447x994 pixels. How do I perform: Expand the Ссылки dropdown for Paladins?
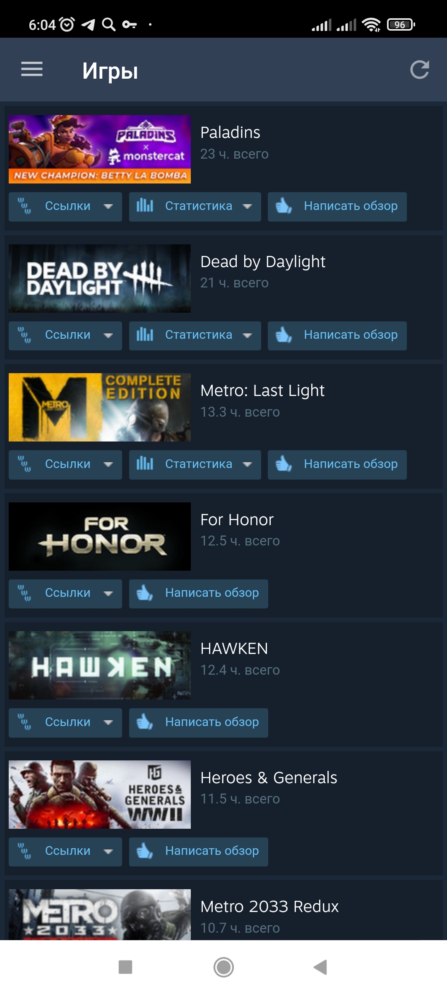pyautogui.click(x=65, y=207)
